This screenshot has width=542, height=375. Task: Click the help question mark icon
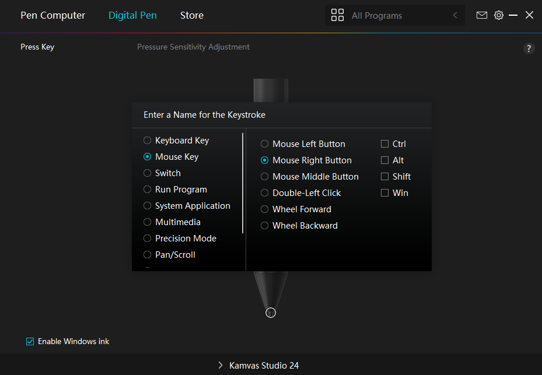coord(529,48)
